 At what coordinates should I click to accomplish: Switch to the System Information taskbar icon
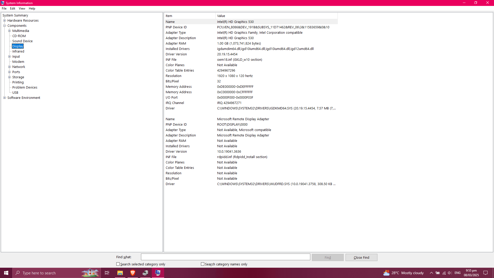(x=158, y=273)
